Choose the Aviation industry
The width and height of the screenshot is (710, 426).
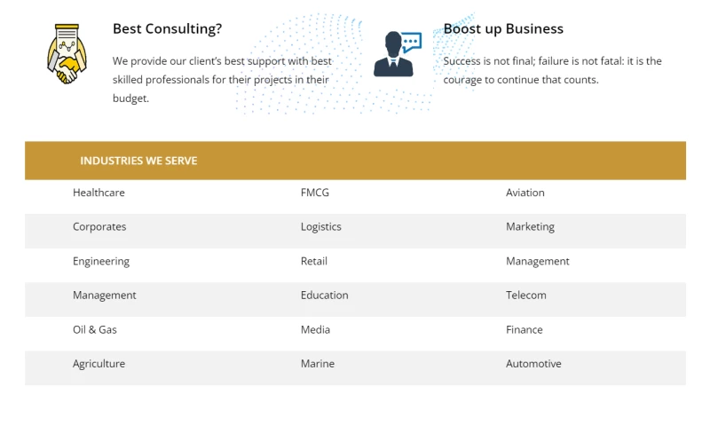point(525,193)
